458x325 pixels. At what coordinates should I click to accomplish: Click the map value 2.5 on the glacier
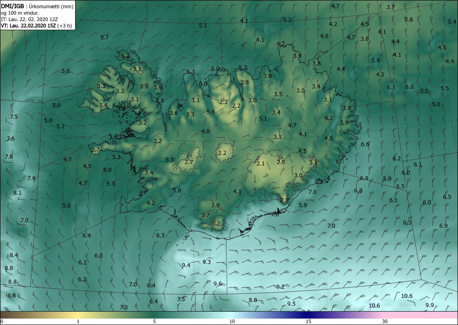(x=281, y=162)
